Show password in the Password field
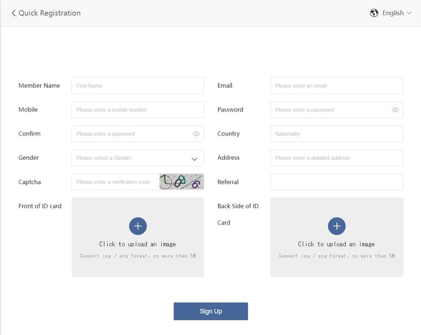Screen dimensions: 421x335 395,110
